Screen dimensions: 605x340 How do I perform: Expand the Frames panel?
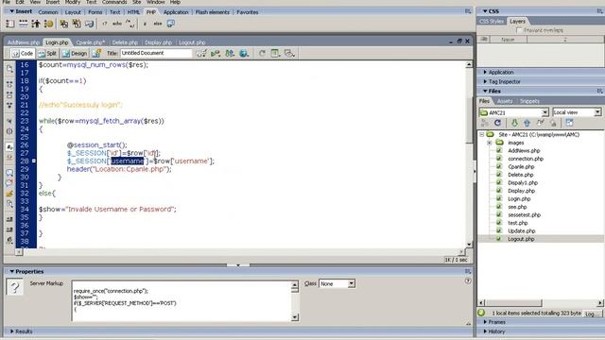pos(485,322)
